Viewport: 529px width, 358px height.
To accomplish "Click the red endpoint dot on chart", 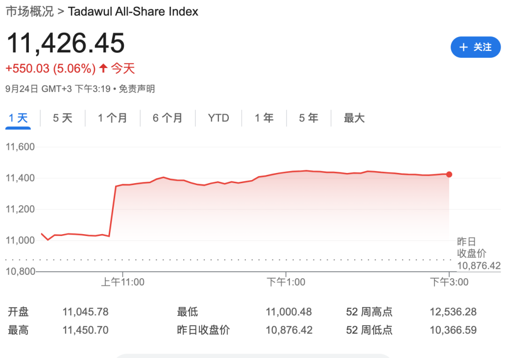I will pyautogui.click(x=449, y=174).
